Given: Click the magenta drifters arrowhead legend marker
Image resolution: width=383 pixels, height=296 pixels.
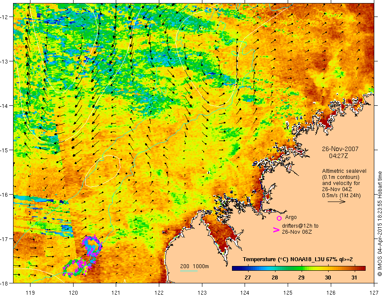Looking at the screenshot, I should [276, 230].
